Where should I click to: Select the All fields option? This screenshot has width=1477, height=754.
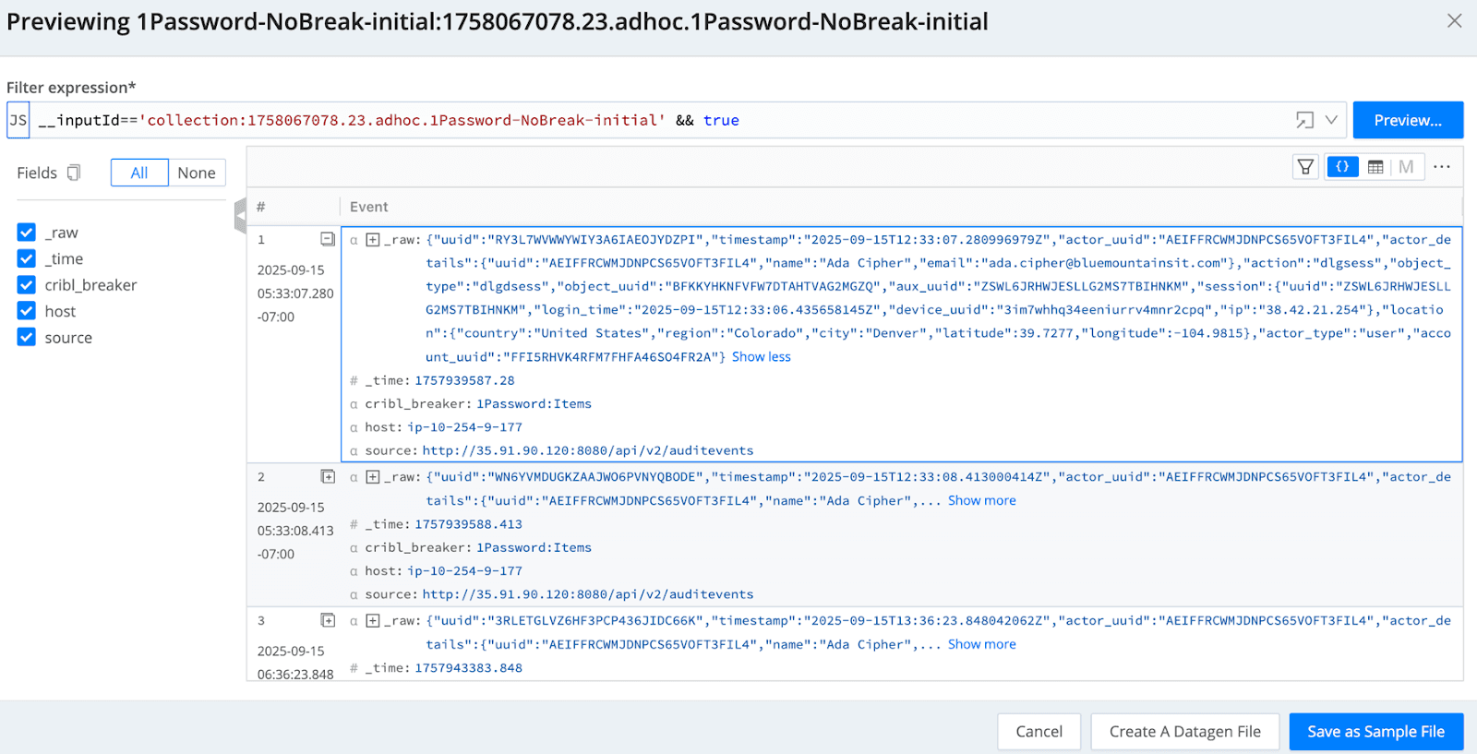point(139,173)
